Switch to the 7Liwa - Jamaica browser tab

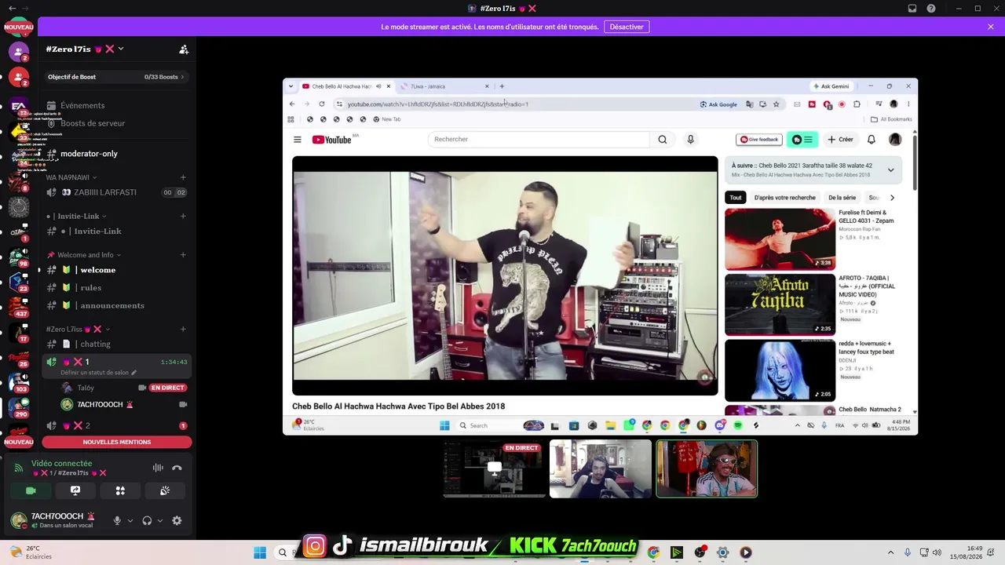[444, 86]
